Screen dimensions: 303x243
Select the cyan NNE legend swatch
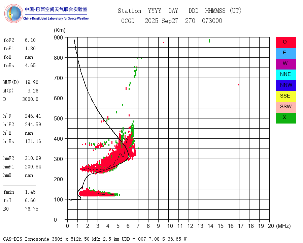tap(286, 75)
